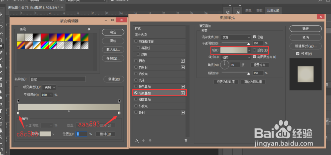Viewport: 331px width, 155px height.
Task: Uncheck the 渐变叠加 checkbox
Action: point(136,93)
